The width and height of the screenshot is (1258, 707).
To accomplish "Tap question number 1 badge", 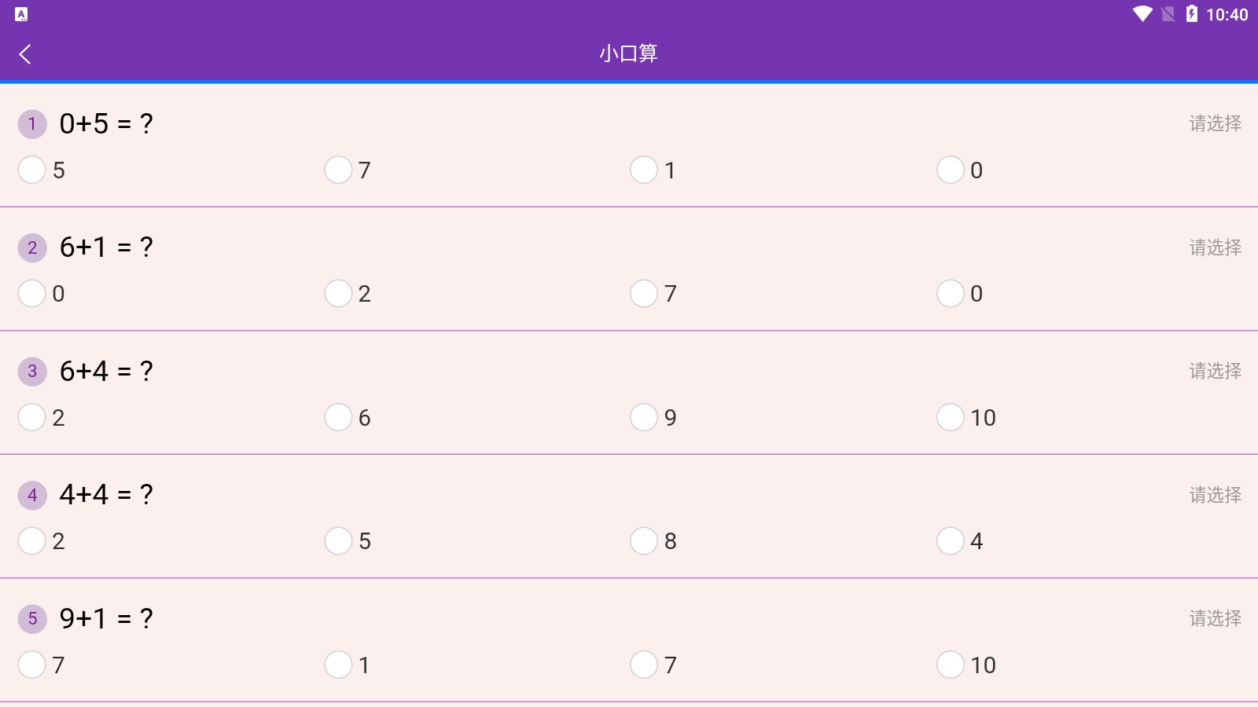I will [32, 124].
